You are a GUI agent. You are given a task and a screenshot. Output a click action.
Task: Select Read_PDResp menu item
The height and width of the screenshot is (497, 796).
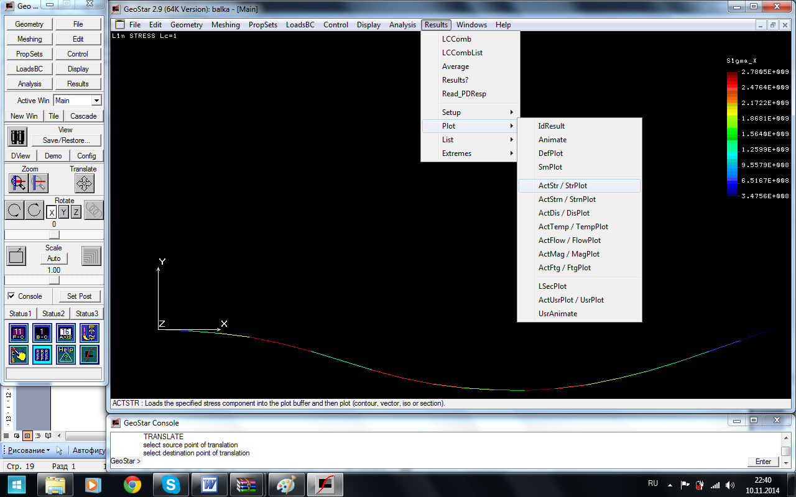(470, 94)
